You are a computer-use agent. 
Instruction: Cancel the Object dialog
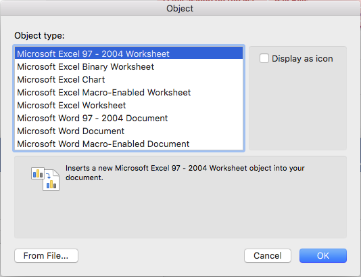(268, 255)
